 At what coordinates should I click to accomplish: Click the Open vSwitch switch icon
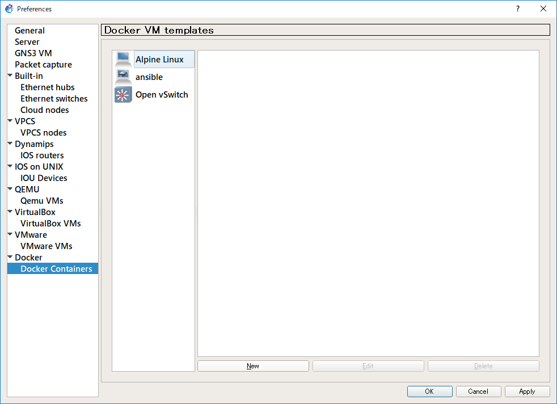pos(123,95)
